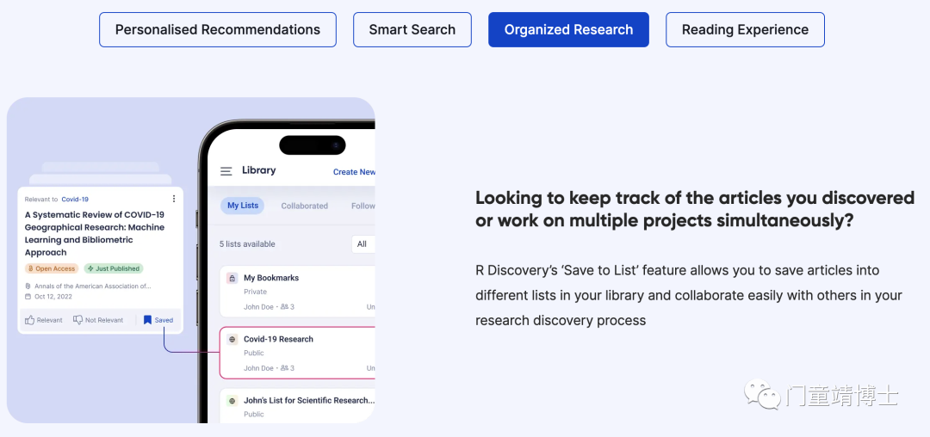Image resolution: width=930 pixels, height=437 pixels.
Task: Open John's List for Scientific Research
Action: [297, 406]
